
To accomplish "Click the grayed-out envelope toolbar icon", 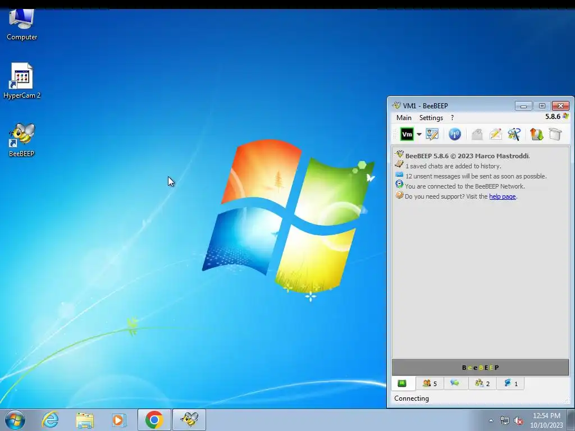I will click(477, 134).
